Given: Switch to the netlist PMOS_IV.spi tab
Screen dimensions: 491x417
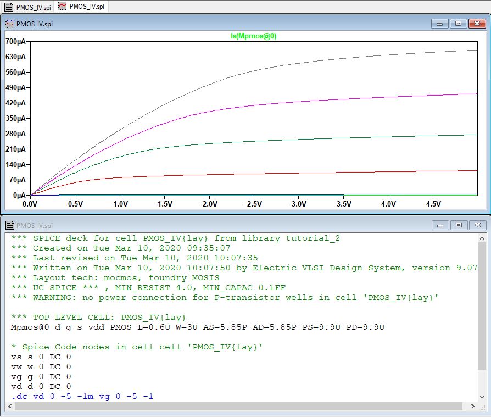Looking at the screenshot, I should [27, 7].
